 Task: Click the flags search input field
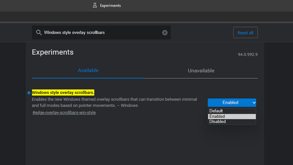(101, 33)
